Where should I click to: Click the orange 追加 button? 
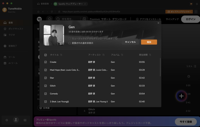(x=149, y=42)
